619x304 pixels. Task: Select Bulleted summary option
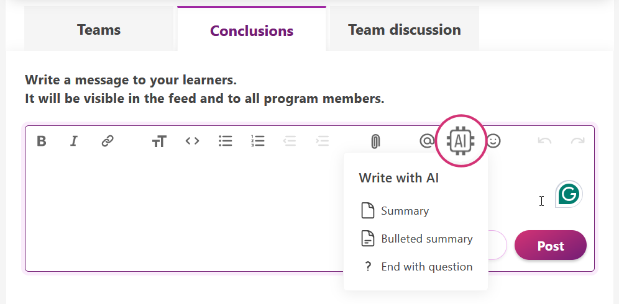pos(426,239)
